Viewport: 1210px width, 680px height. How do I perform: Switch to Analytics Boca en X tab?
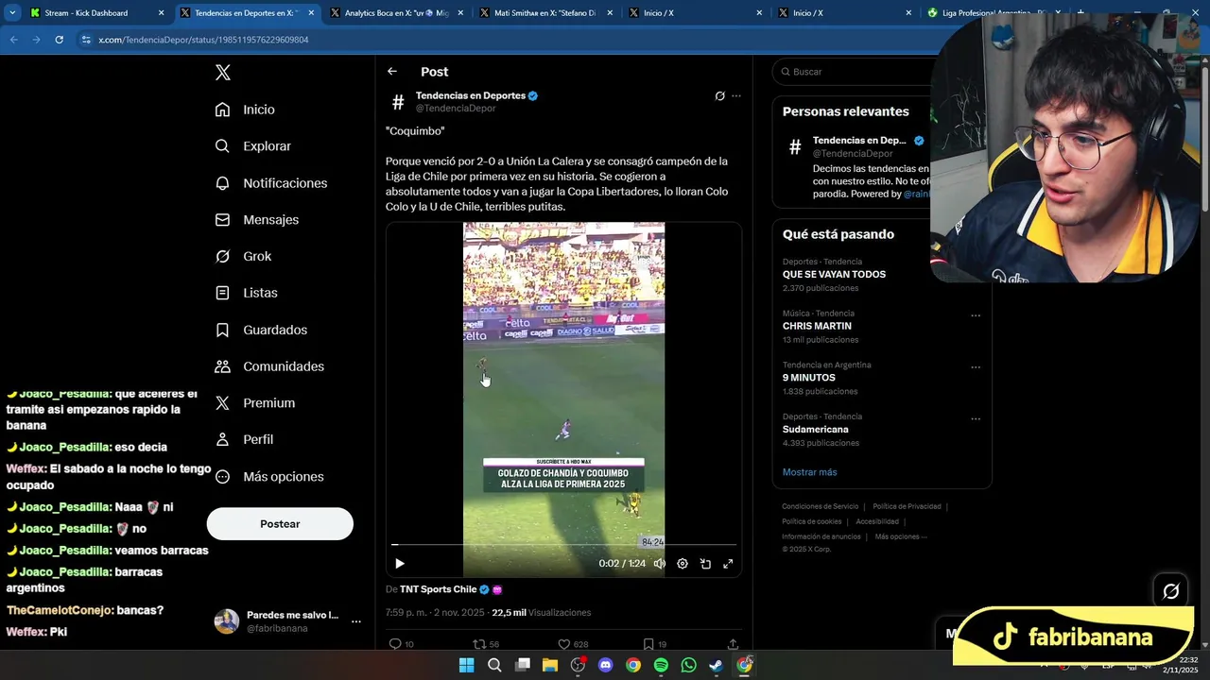pos(395,13)
